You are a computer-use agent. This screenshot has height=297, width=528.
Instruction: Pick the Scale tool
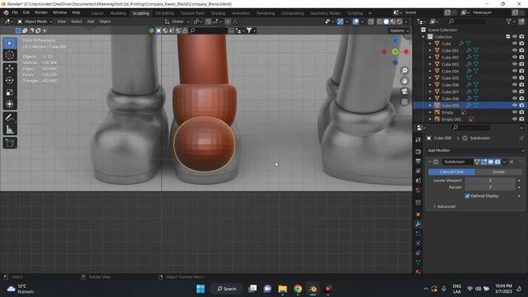(x=10, y=92)
